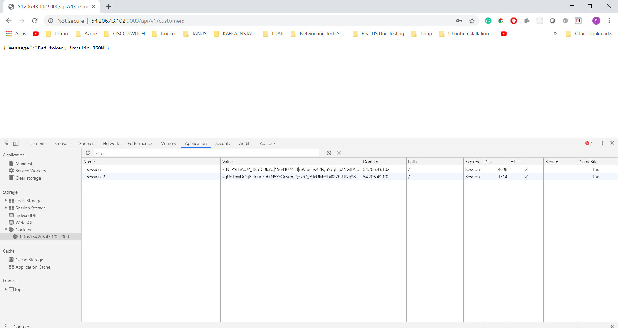Select IndexedDB in Storage section
The image size is (618, 328).
[26, 215]
